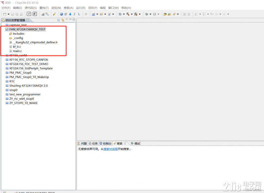Click the flashlight search toolbar icon
Viewport: 264px width, 193px height.
(x=174, y=14)
